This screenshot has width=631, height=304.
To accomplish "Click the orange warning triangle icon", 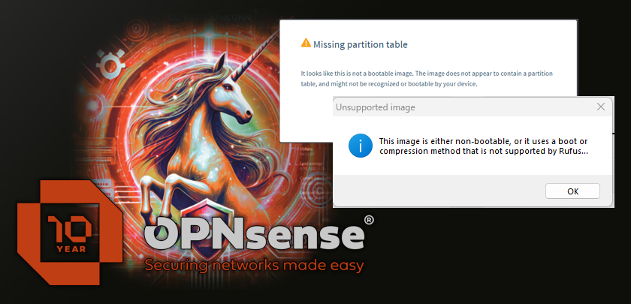I will (x=306, y=43).
